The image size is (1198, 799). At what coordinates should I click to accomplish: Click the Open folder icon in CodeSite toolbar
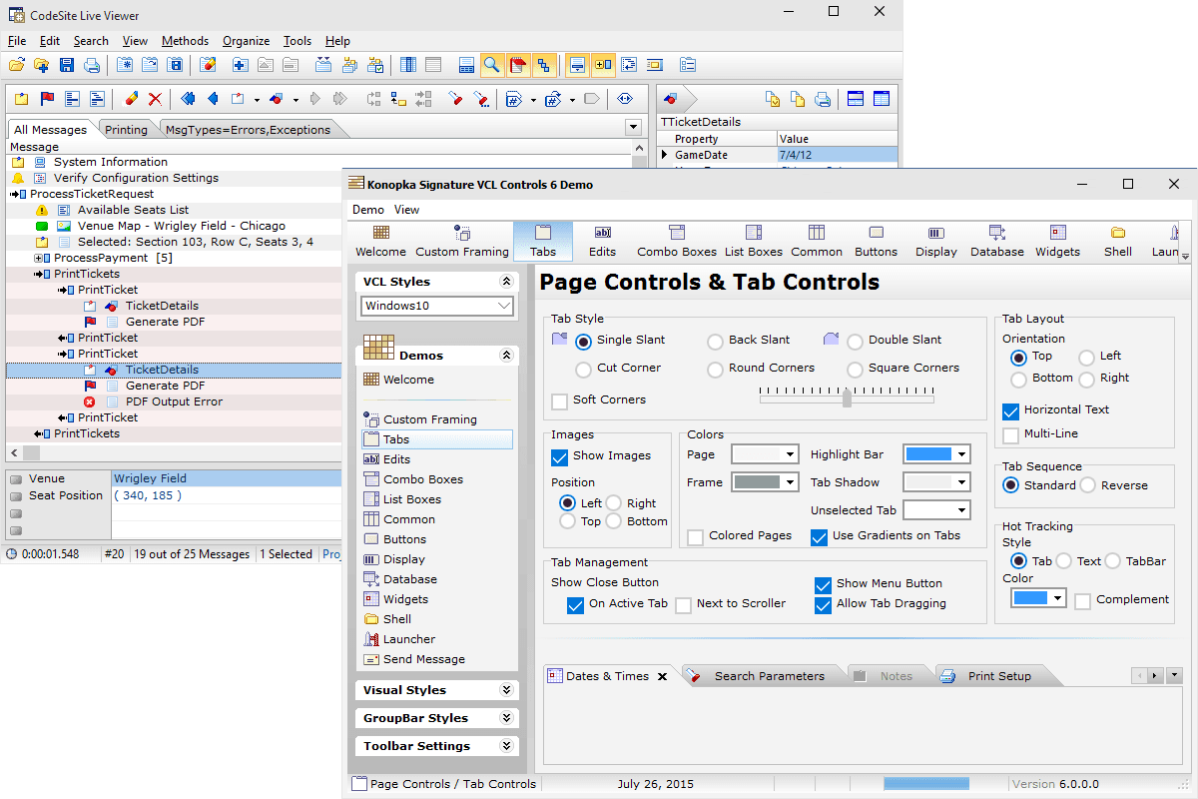16,65
